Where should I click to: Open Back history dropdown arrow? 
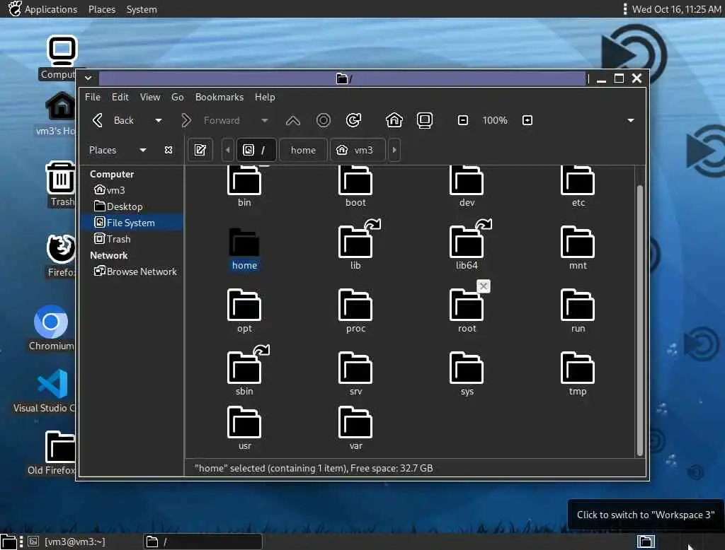159,120
